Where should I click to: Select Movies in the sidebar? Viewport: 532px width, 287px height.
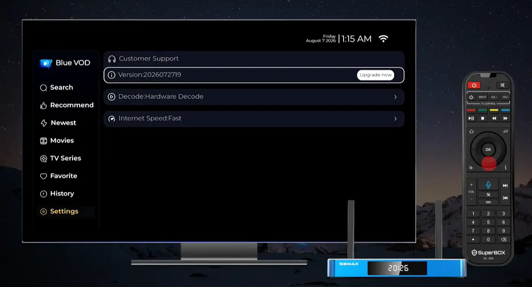(x=57, y=141)
